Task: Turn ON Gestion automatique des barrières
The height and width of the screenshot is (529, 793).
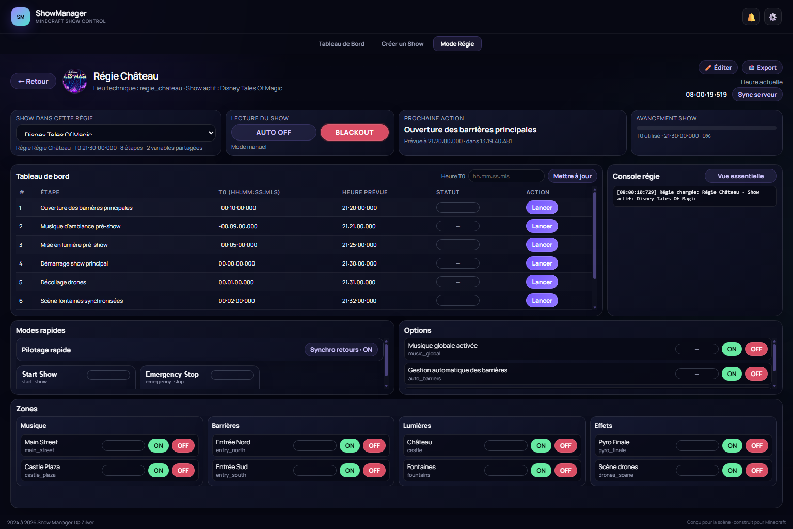Action: pyautogui.click(x=732, y=374)
